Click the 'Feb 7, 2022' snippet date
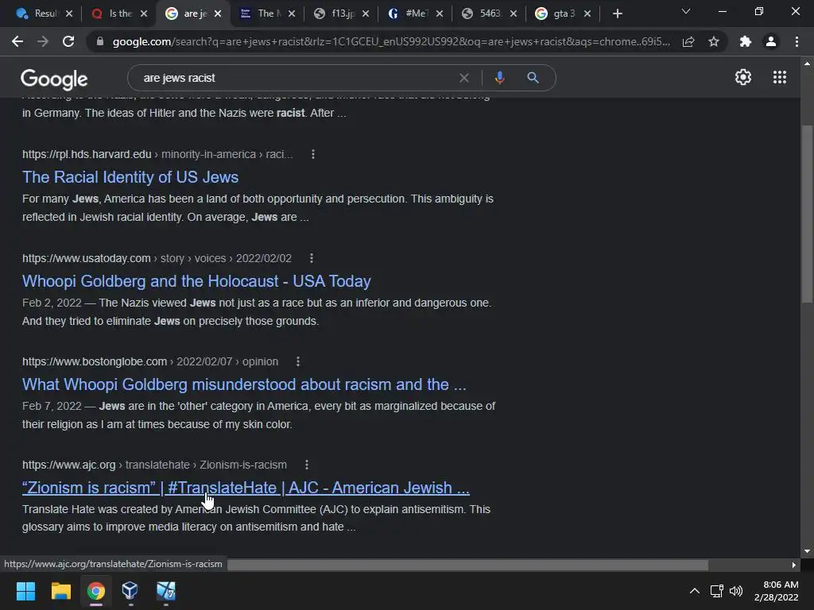Screen dimensions: 814x610 [x=52, y=406]
